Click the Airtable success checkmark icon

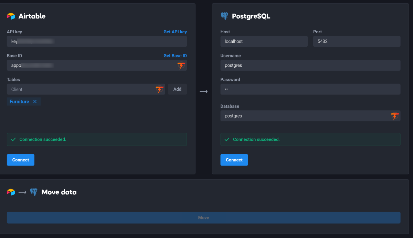coord(13,139)
